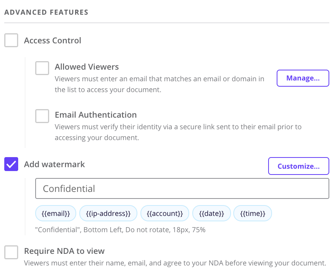
Task: Open the Manage allowed viewers button
Action: pyautogui.click(x=303, y=78)
